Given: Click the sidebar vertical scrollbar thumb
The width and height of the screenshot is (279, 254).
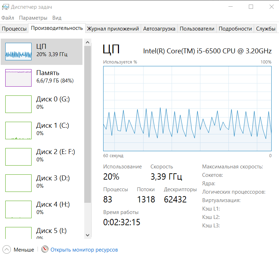Looking at the screenshot, I should 87,124.
